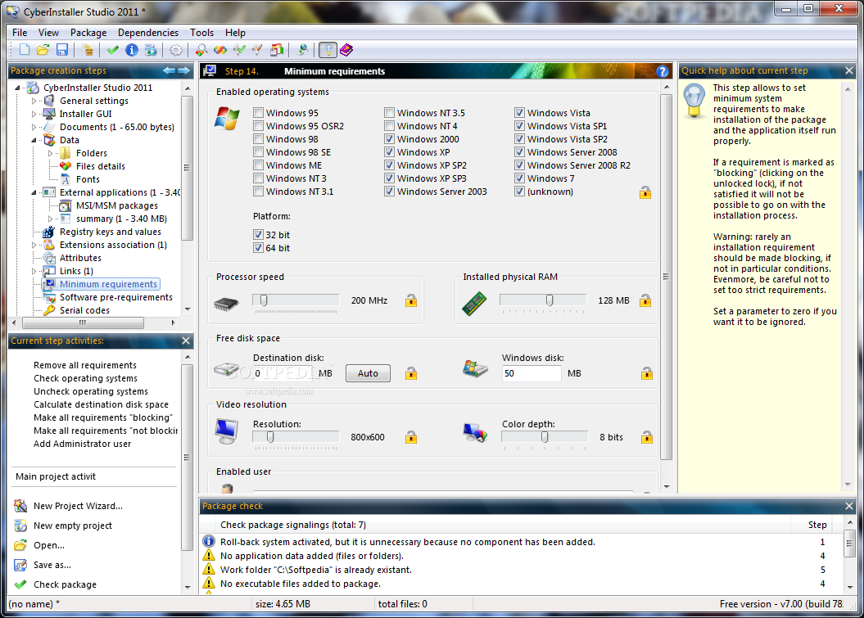Enable the Windows 98 SE checkbox
This screenshot has height=618, width=864.
(x=258, y=152)
